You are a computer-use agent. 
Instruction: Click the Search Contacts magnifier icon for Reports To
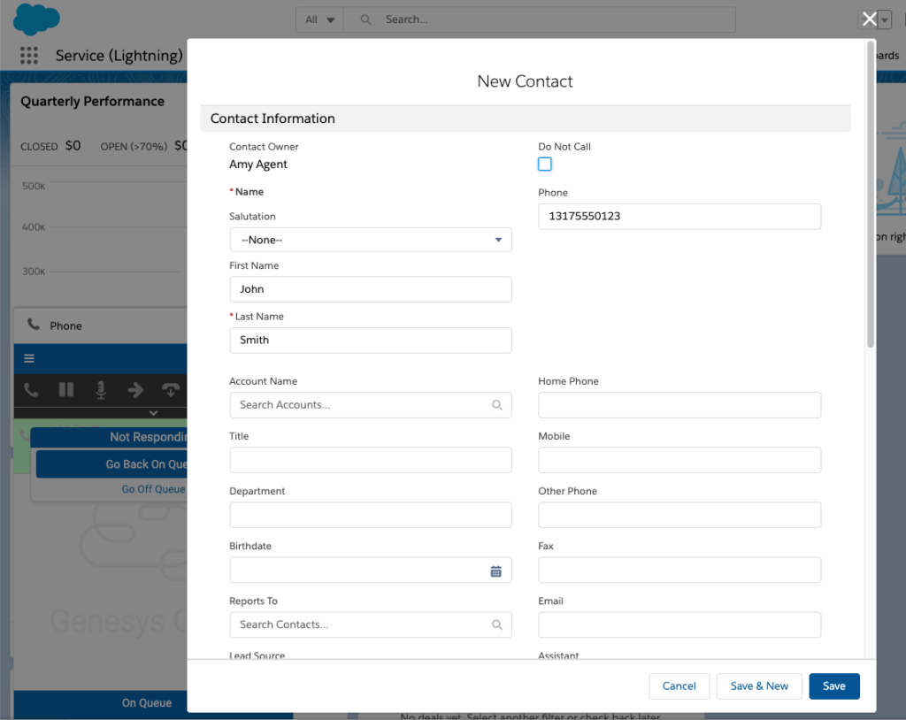coord(496,624)
